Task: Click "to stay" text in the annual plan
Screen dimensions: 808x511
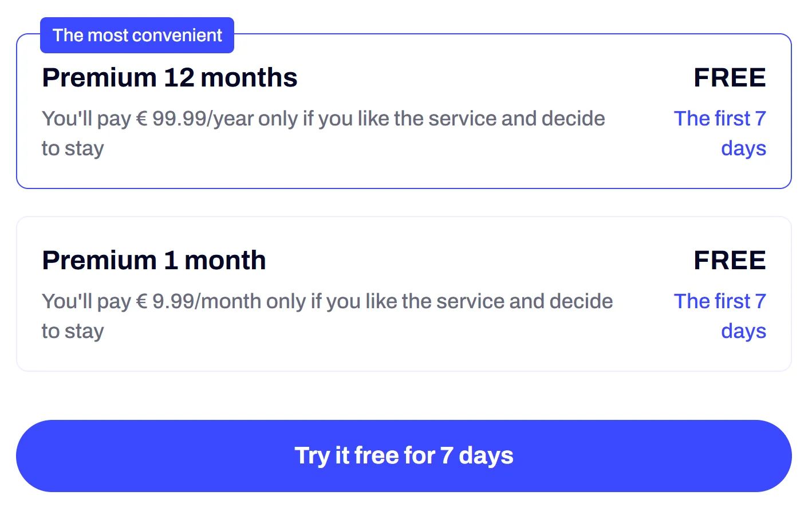Action: [73, 148]
